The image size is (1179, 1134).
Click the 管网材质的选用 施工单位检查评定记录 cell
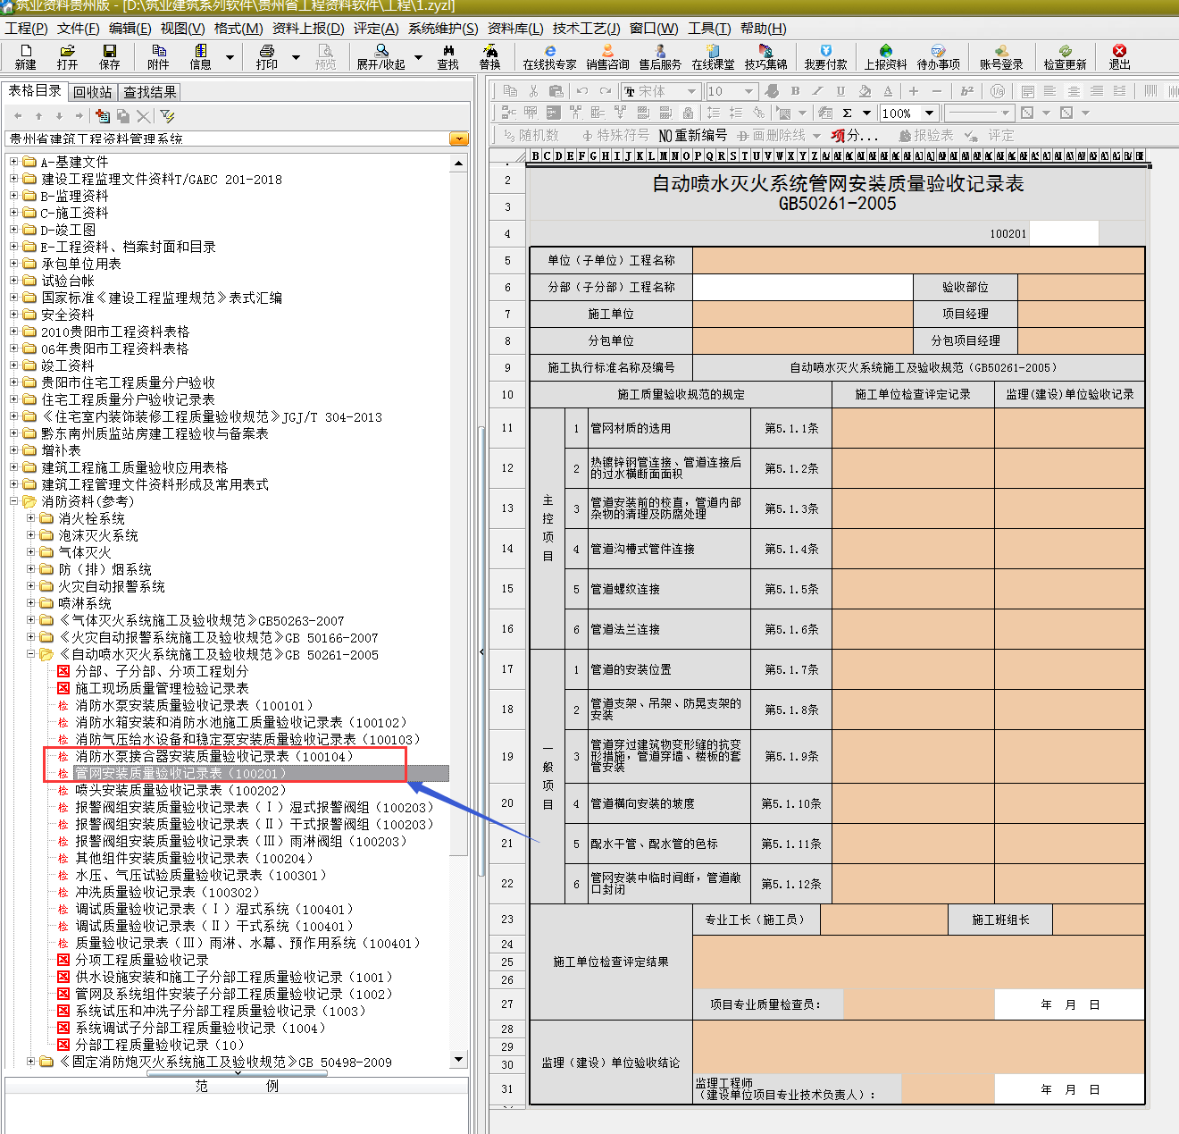(913, 428)
